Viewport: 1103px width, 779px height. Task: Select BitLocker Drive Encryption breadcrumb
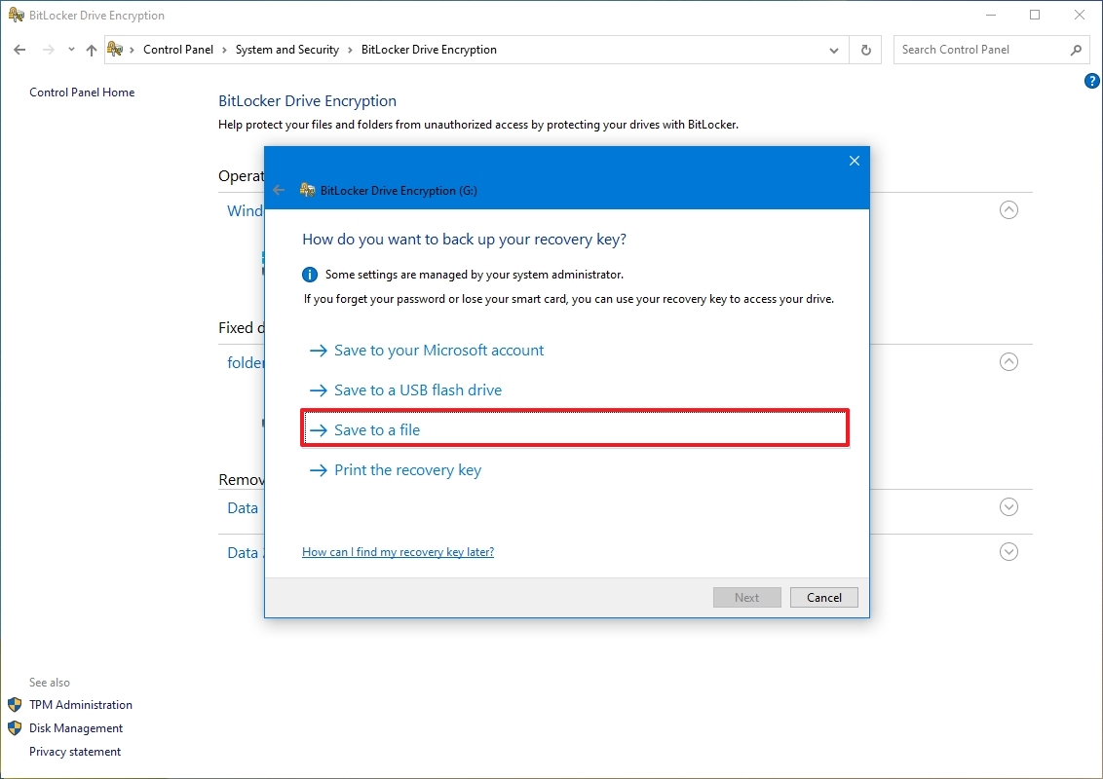(429, 50)
